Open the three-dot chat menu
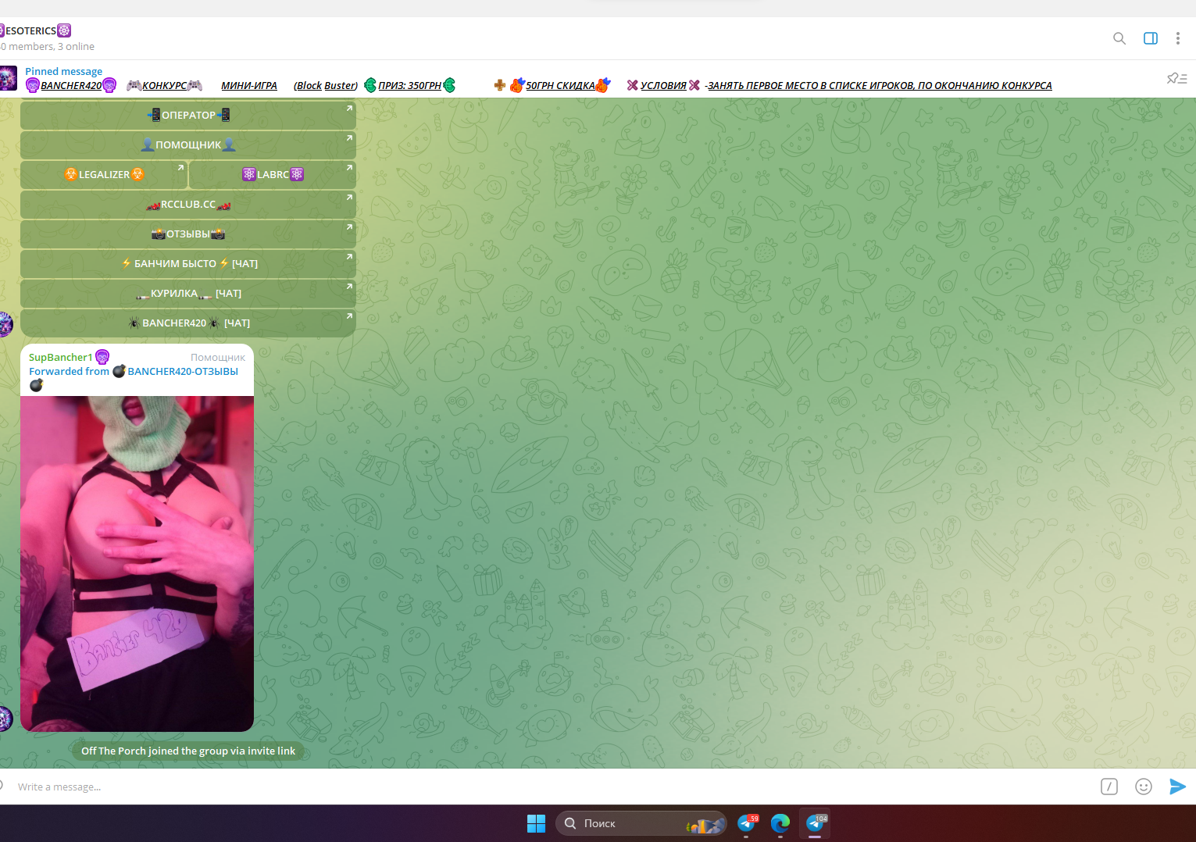 [x=1178, y=38]
